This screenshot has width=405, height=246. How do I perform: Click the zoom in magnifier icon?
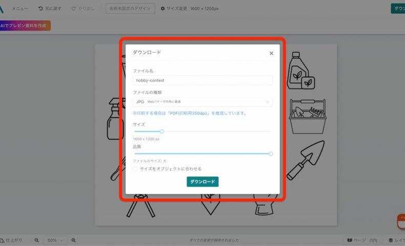(74, 240)
